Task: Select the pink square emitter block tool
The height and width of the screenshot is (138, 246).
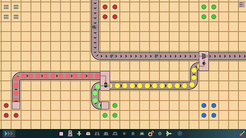Action: tap(61, 134)
